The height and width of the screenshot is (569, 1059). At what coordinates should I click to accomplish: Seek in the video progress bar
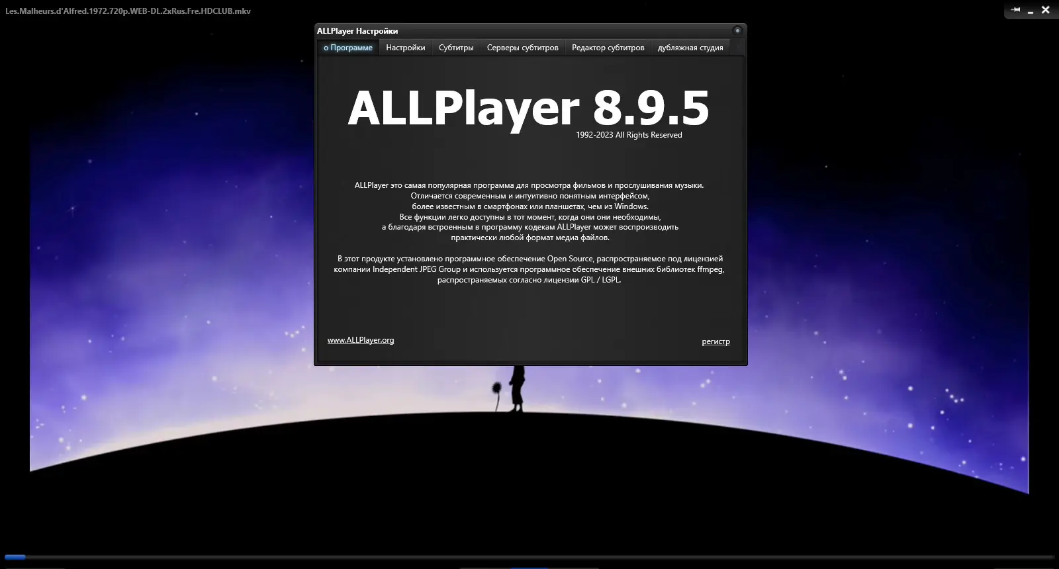(529, 557)
